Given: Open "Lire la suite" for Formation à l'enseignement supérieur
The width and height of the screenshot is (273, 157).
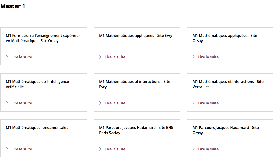Looking at the screenshot, I should click(22, 57).
